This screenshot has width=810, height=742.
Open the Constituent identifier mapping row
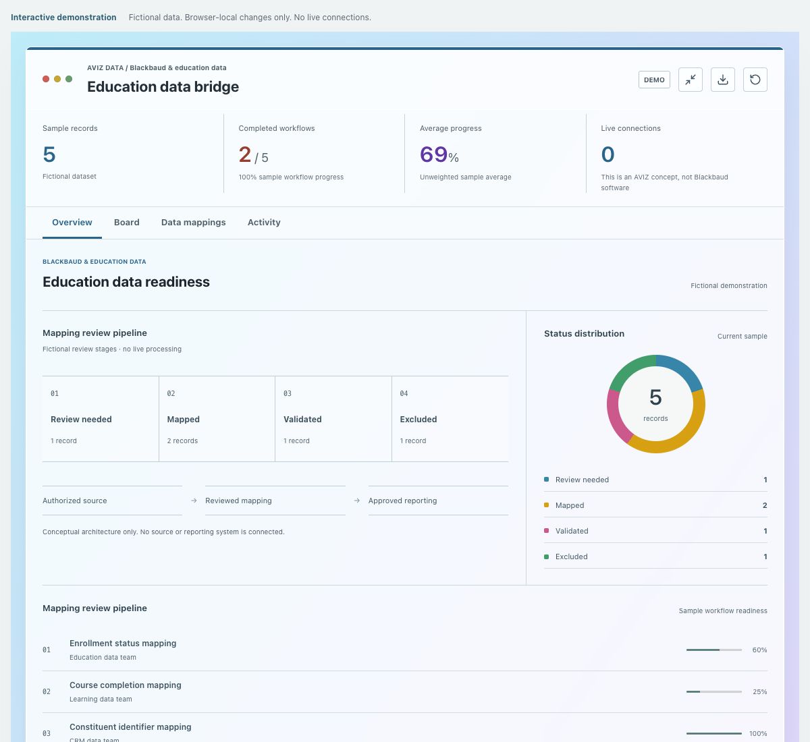point(405,729)
